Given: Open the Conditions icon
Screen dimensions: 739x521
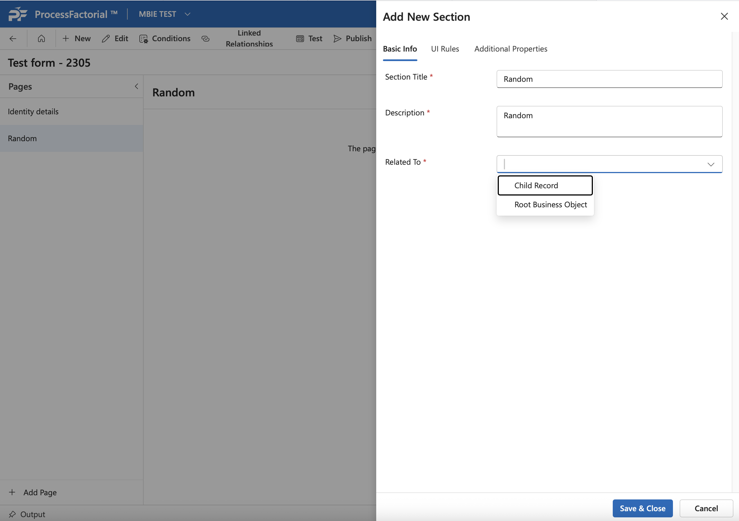Looking at the screenshot, I should click(x=144, y=39).
